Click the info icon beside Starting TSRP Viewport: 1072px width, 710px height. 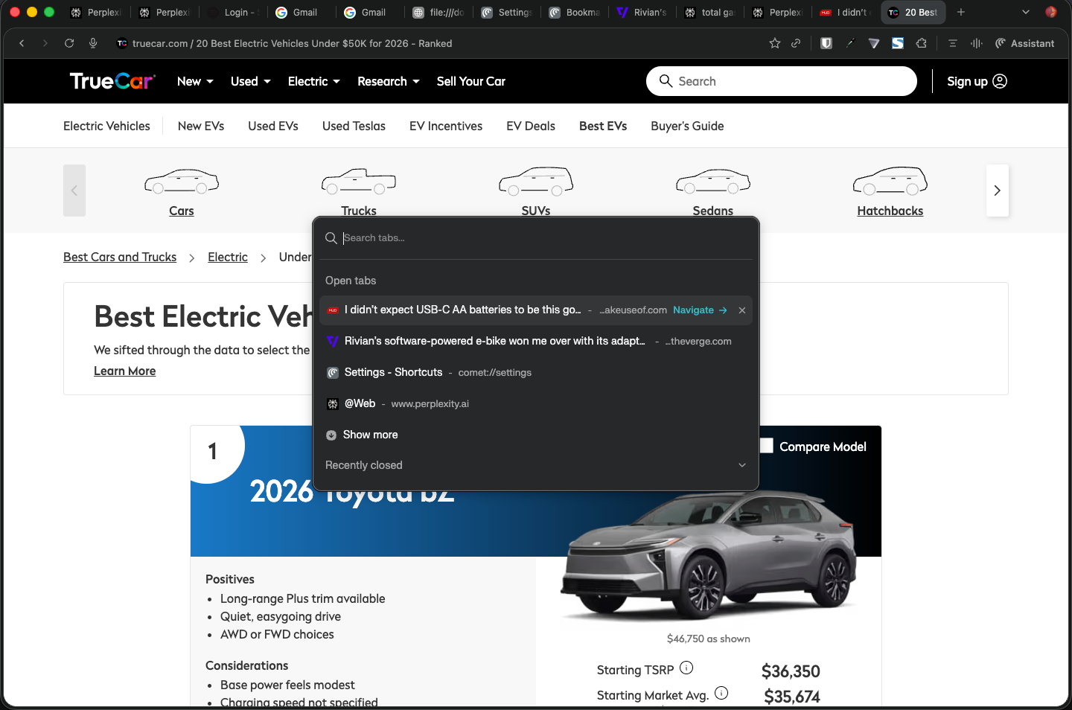tap(686, 668)
